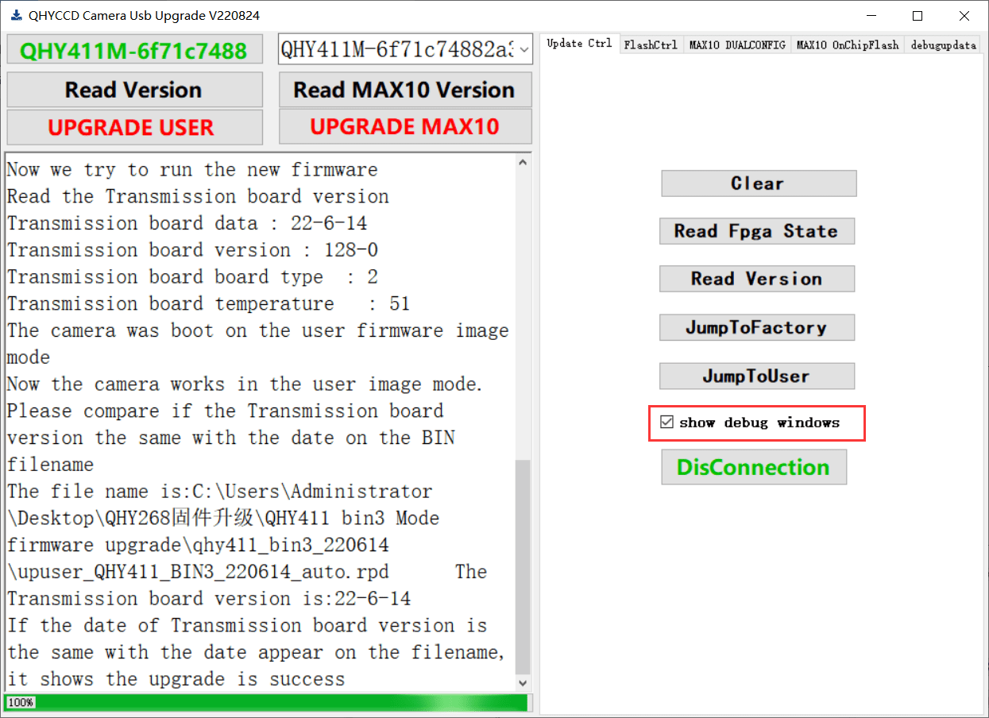Click the log vertical scrollbar thumb

pos(523,566)
